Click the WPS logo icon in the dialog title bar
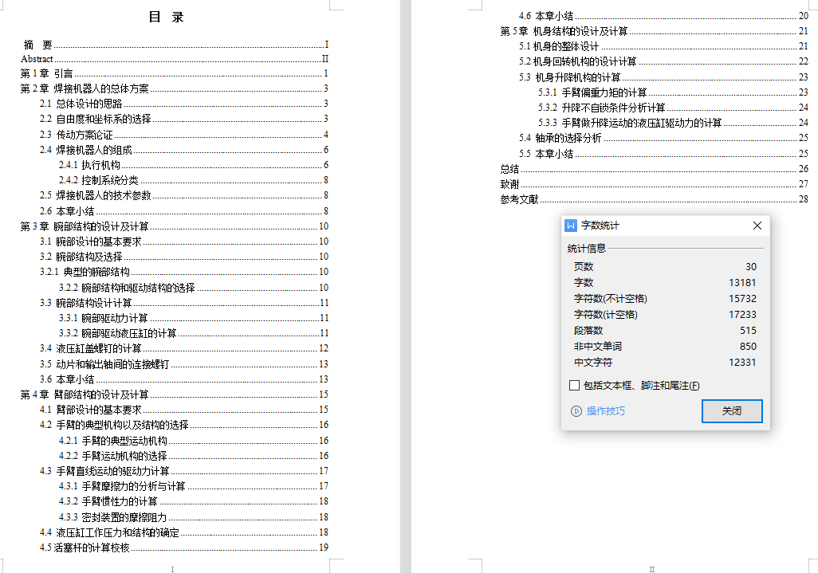 point(568,225)
